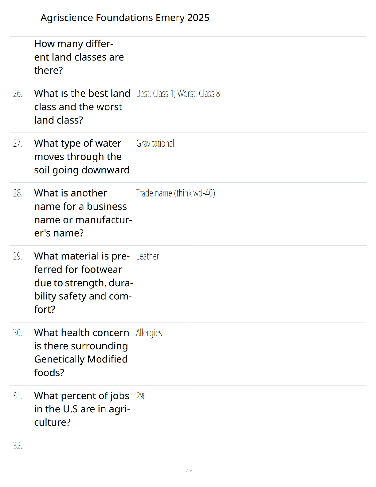Select the best and worst land class question
The image size is (376, 487).
[82, 107]
